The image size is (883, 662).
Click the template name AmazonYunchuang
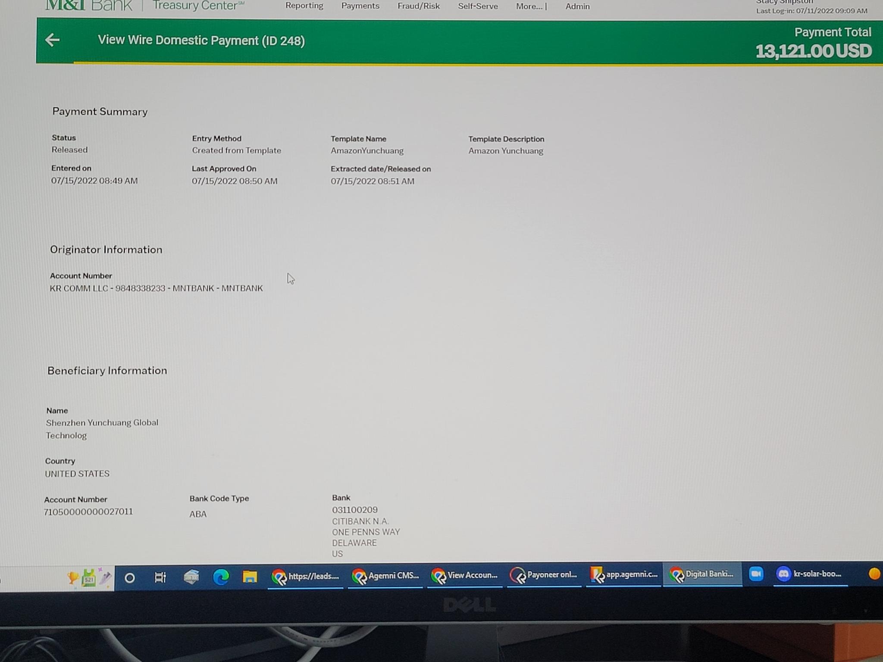[367, 151]
